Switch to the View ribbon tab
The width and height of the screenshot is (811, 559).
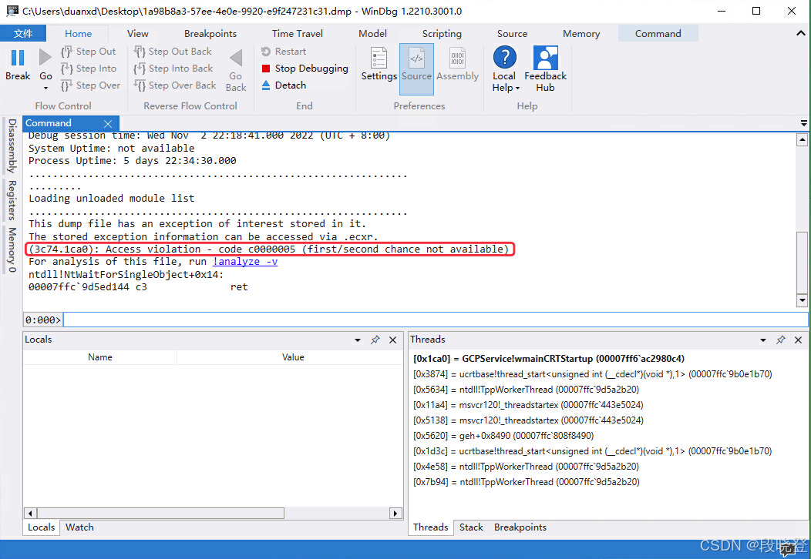pyautogui.click(x=137, y=34)
